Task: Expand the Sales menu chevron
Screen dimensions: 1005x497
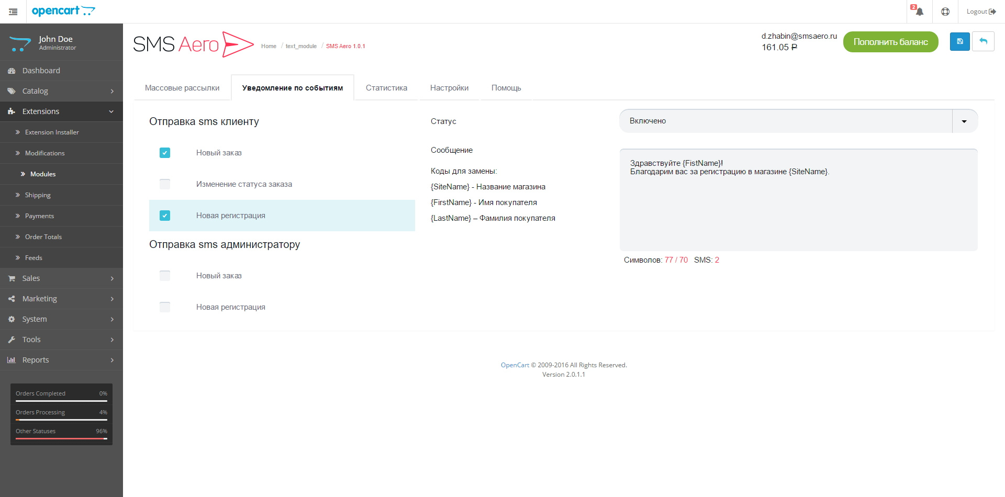Action: tap(112, 278)
